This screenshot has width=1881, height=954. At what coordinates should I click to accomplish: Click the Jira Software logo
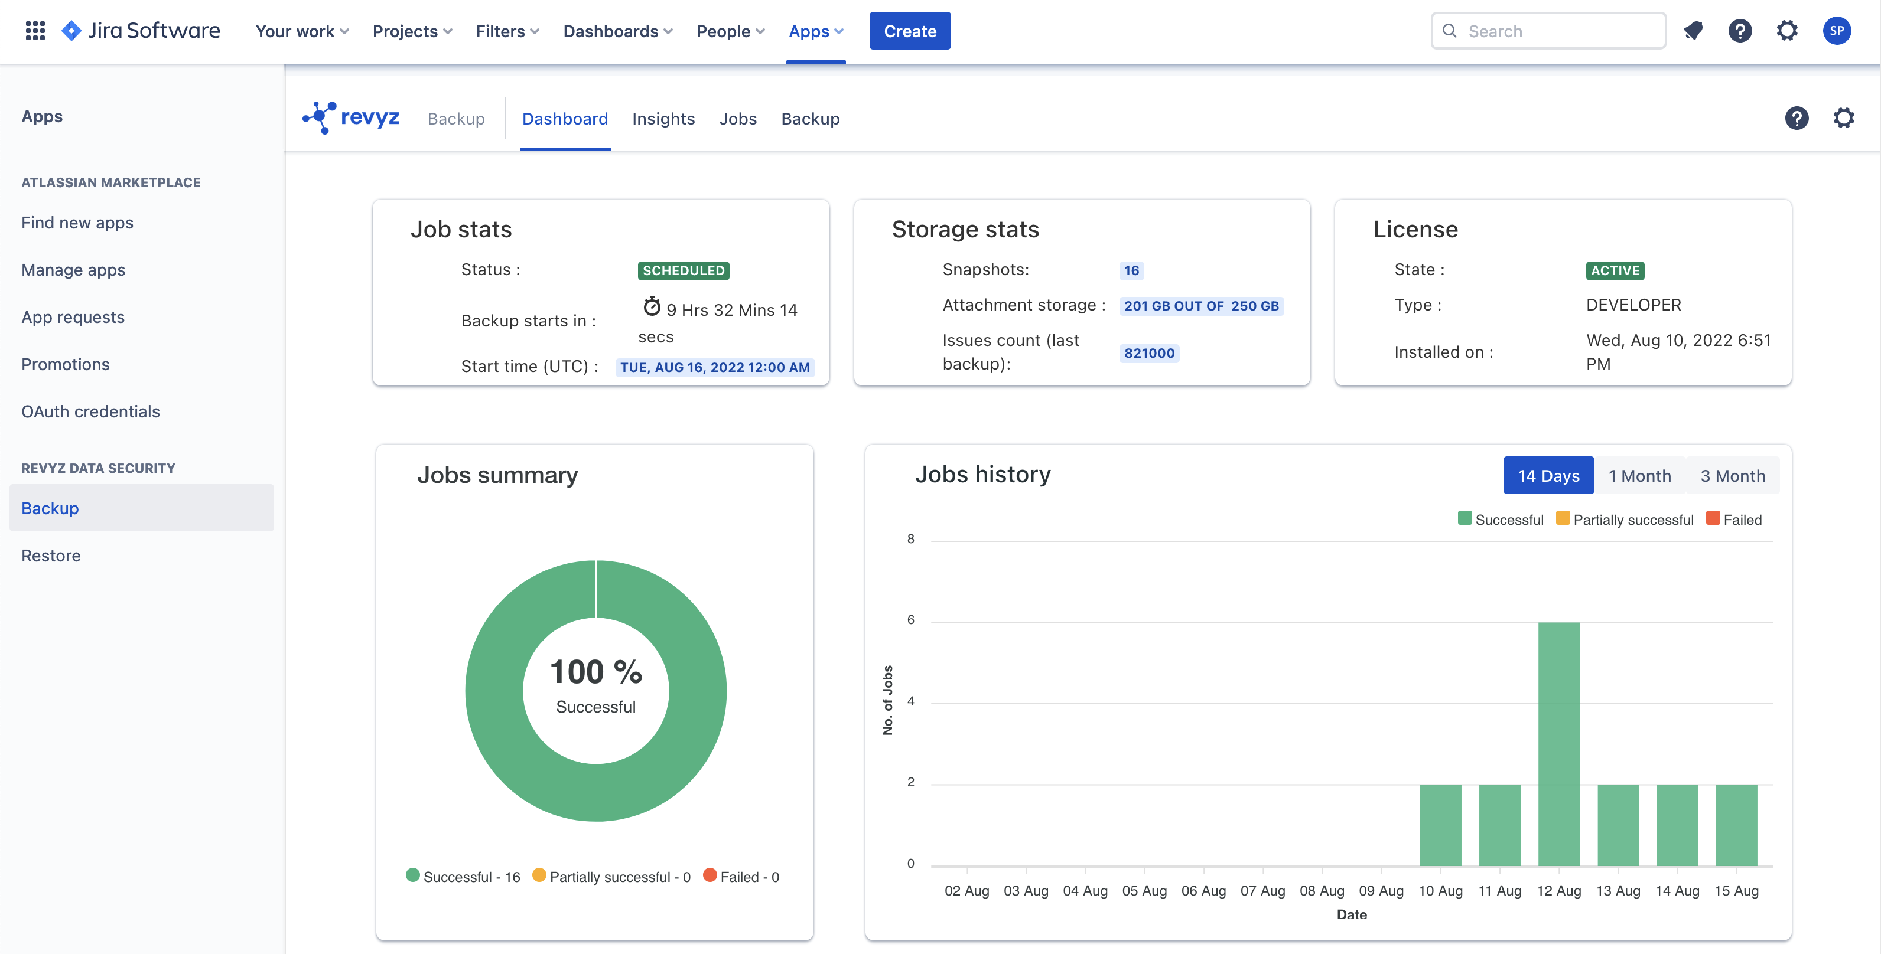pyautogui.click(x=143, y=31)
